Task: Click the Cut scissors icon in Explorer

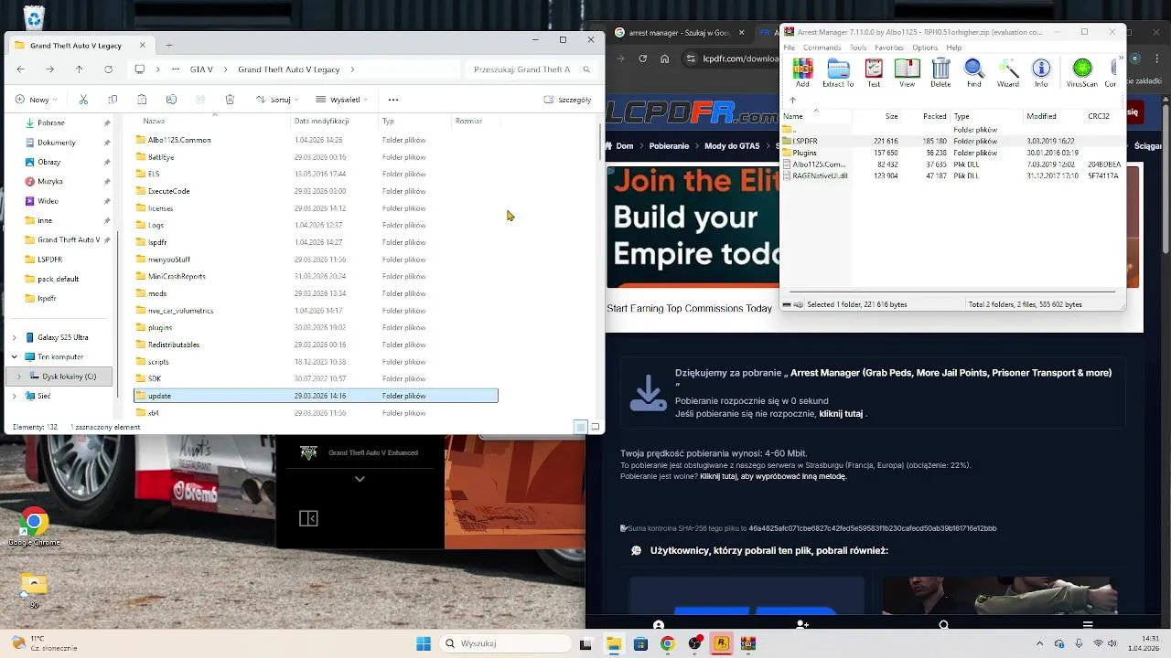Action: (x=83, y=100)
